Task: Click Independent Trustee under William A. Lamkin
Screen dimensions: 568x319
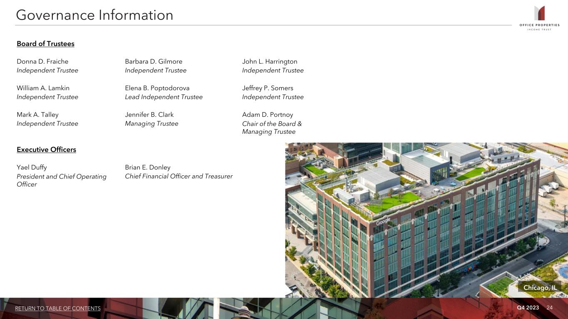Action: (47, 97)
